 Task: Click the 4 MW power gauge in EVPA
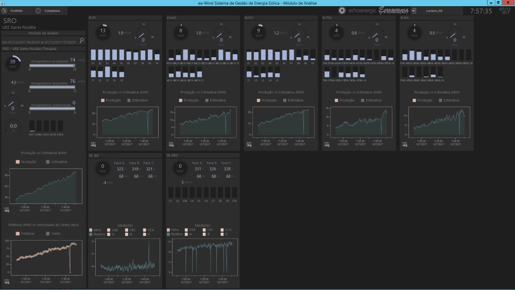coord(414,32)
